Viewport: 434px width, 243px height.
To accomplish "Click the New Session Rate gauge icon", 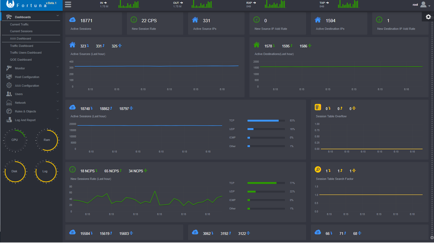I will (x=134, y=20).
